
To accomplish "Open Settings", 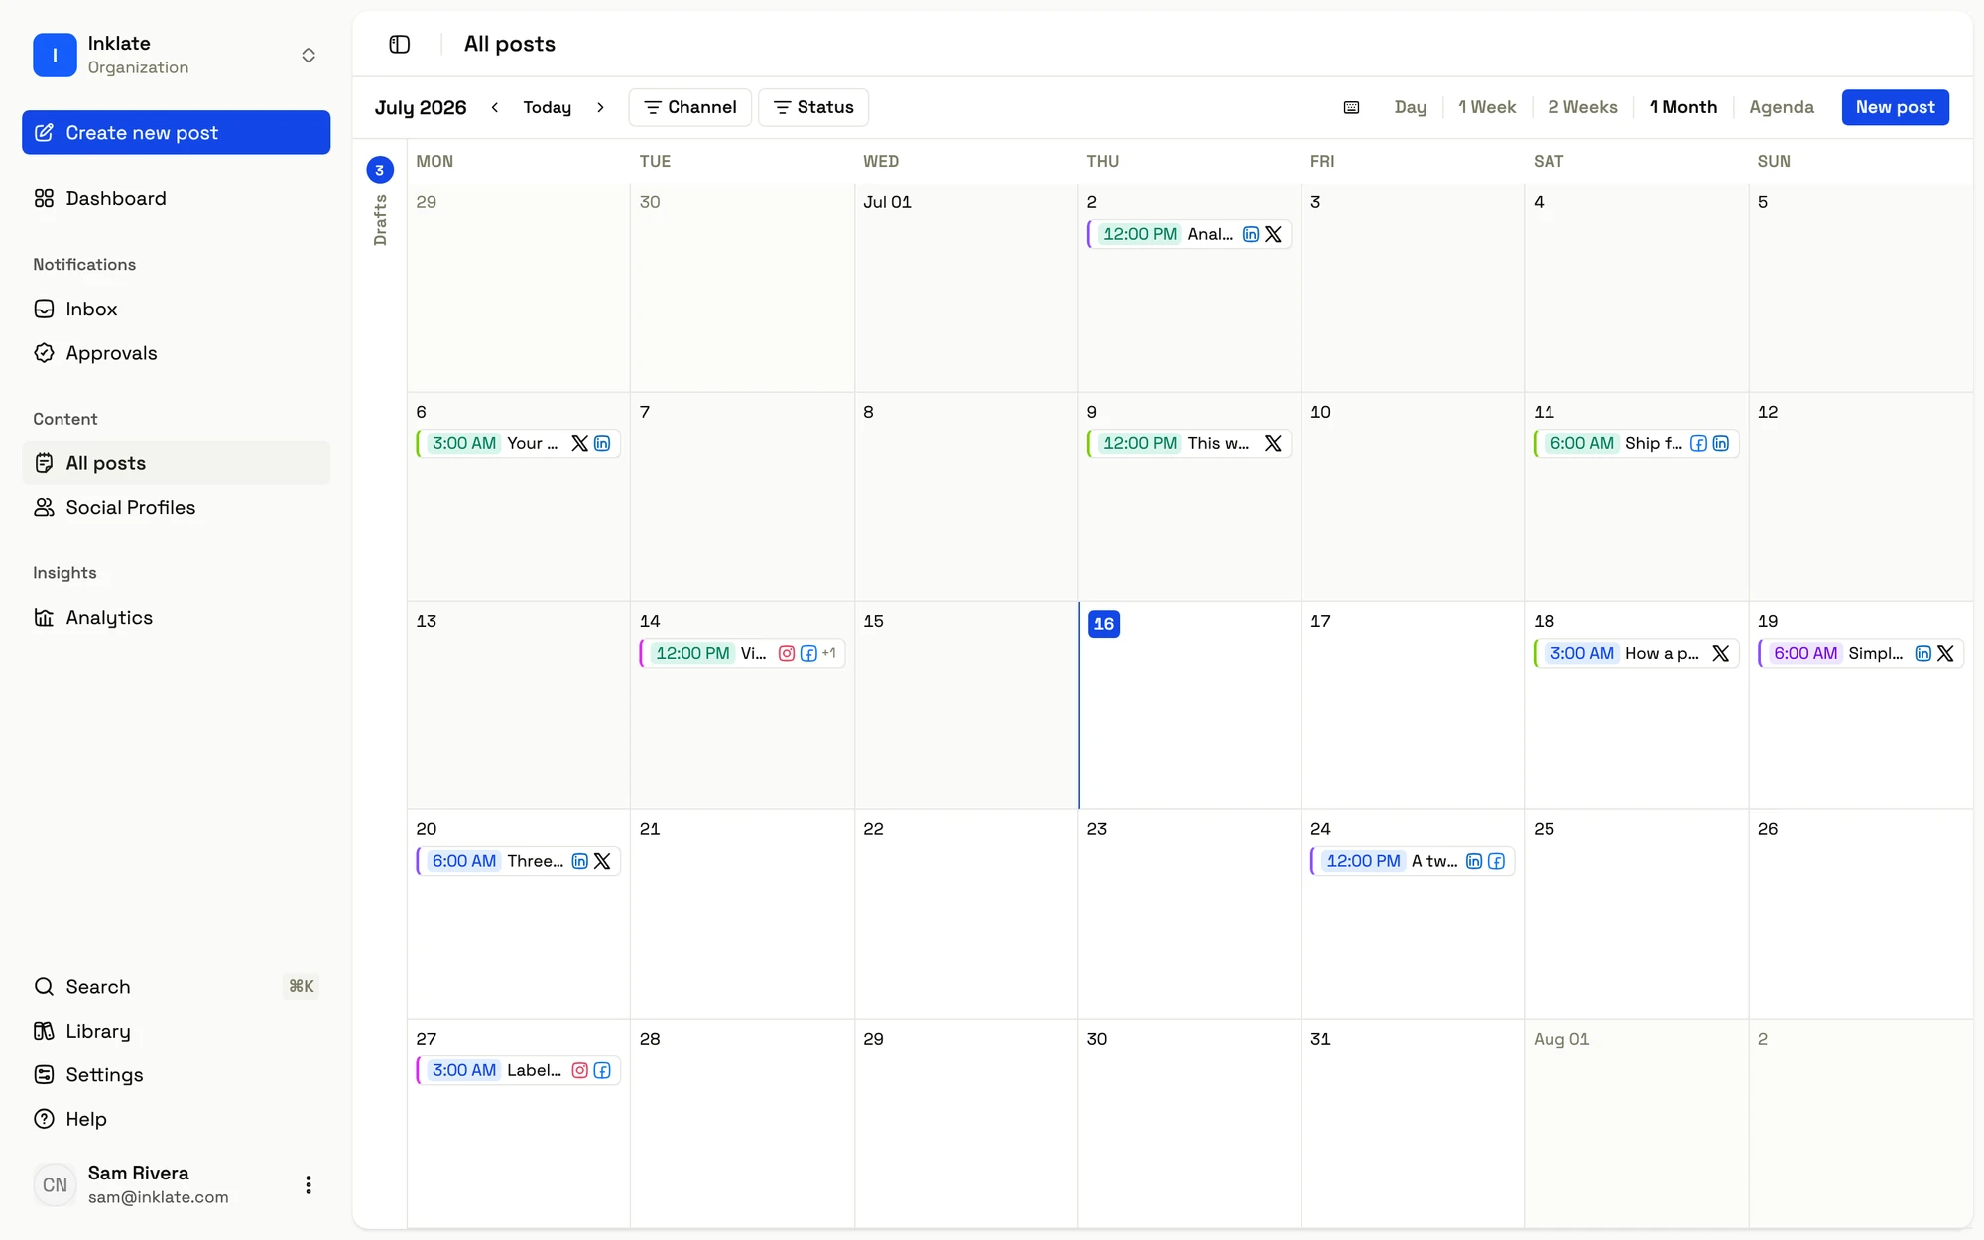I will pos(176,1074).
